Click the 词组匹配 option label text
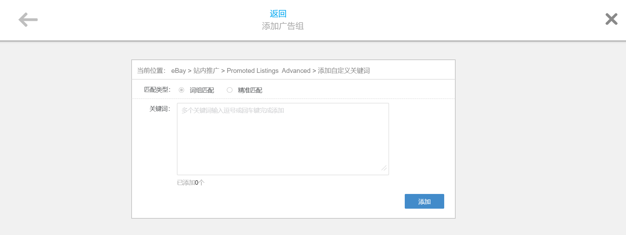This screenshot has width=626, height=235. pos(202,90)
